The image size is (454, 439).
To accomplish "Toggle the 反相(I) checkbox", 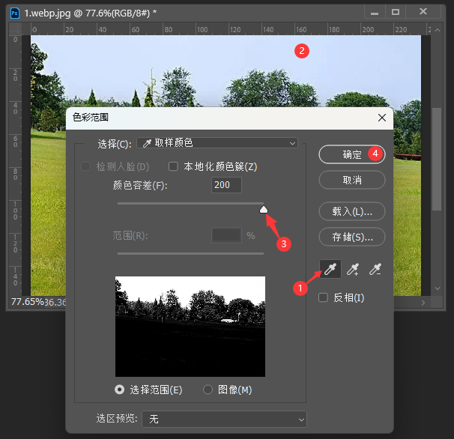I will tap(323, 297).
